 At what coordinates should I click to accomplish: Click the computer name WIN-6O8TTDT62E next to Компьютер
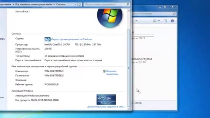pyautogui.click(x=54, y=71)
